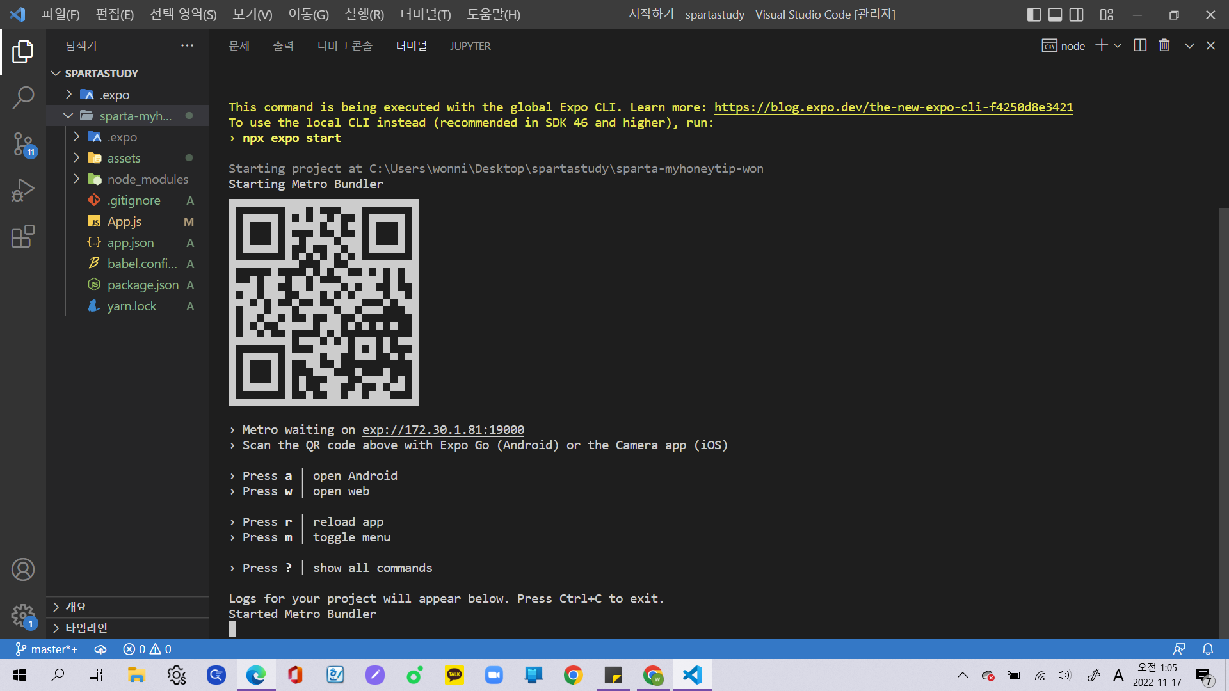Open Microsoft Edge from the taskbar
Viewport: 1229px width, 691px height.
click(x=256, y=675)
